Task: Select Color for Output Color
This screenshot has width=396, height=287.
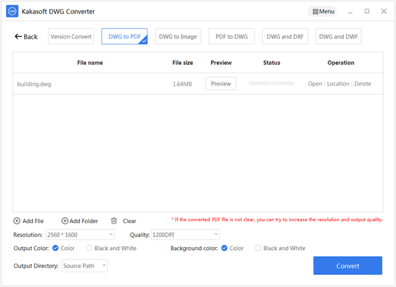Action: (55, 248)
